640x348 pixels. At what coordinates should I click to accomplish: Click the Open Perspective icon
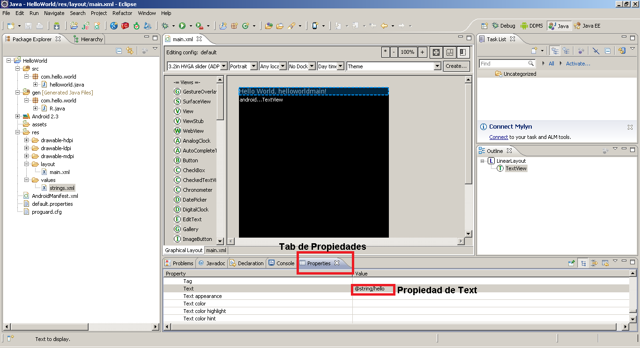click(x=484, y=26)
